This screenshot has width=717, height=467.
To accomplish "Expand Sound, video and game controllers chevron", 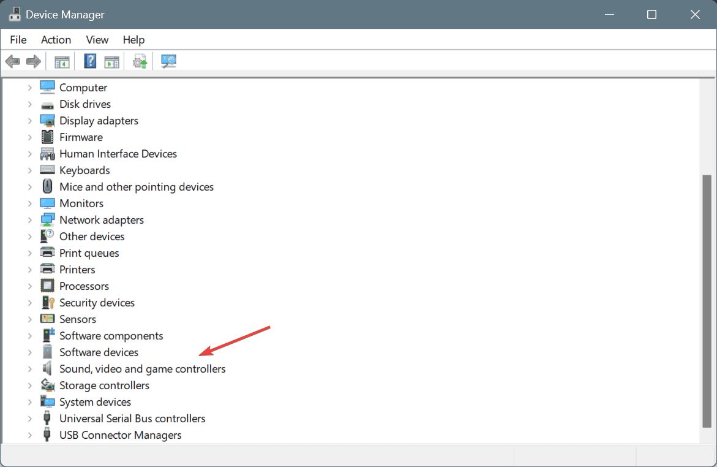I will tap(30, 369).
